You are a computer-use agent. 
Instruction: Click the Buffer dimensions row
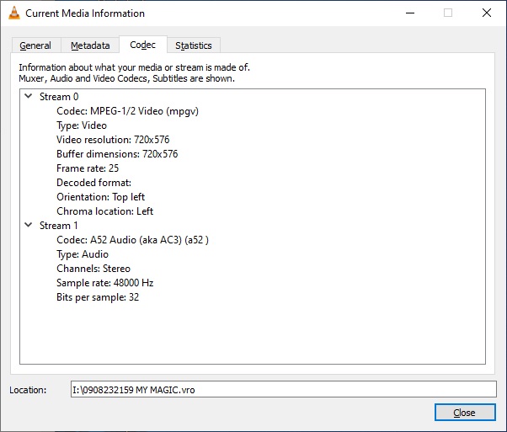[117, 154]
